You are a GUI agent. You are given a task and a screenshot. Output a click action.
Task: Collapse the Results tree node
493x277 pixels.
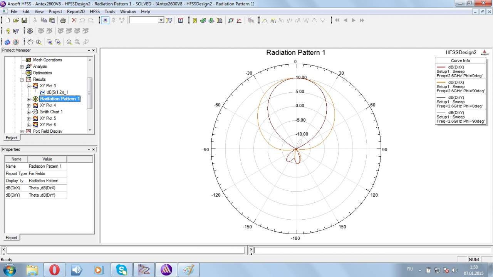(x=22, y=79)
